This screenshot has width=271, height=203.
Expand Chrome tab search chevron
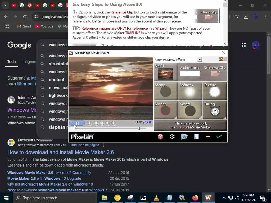pyautogui.click(x=5, y=5)
